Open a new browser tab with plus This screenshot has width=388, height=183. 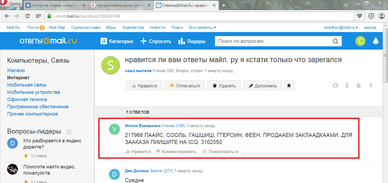pyautogui.click(x=224, y=5)
